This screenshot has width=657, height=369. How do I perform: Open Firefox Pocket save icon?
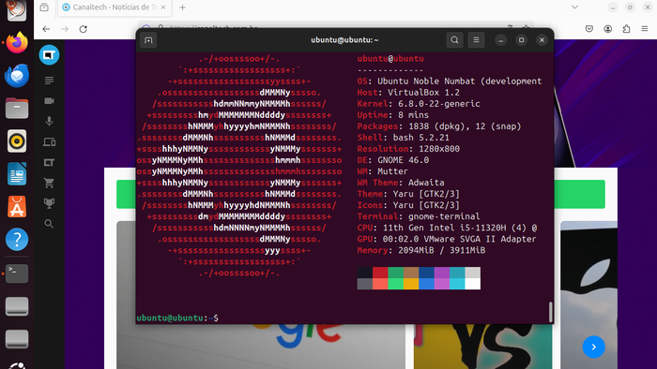tap(589, 29)
